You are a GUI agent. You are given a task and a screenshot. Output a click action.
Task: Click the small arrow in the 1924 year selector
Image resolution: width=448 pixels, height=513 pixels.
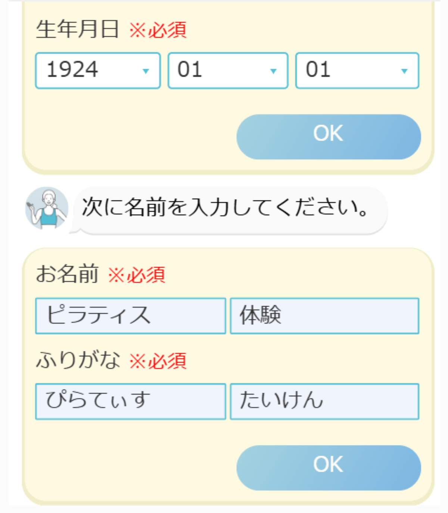coord(146,71)
